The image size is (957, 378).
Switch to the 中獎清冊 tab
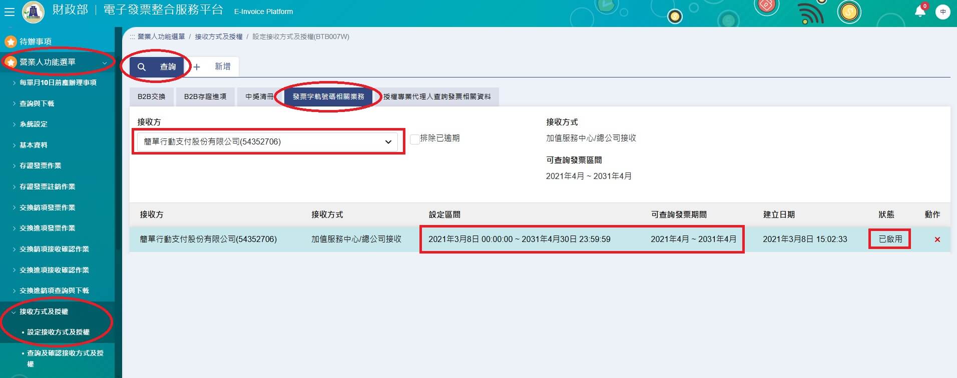(259, 96)
